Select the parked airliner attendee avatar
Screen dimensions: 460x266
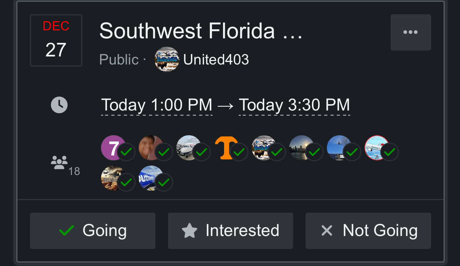click(x=188, y=147)
